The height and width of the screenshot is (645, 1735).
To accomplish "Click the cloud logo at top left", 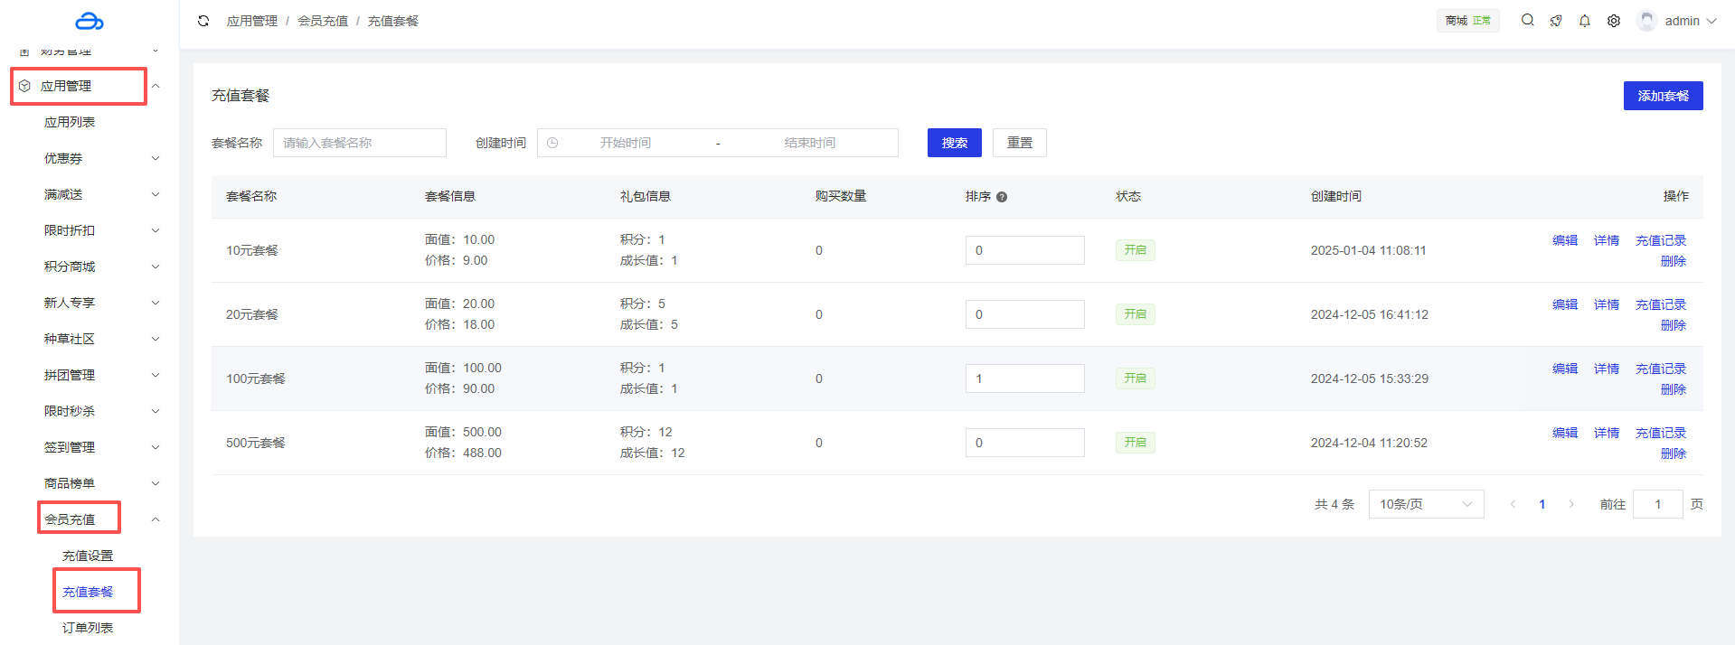I will click(x=89, y=21).
